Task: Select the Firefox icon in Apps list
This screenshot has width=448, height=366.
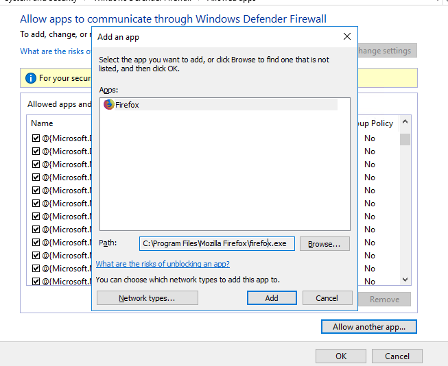Action: pyautogui.click(x=108, y=104)
